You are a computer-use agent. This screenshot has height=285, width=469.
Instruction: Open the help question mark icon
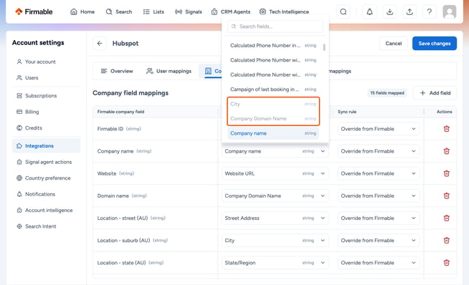point(430,11)
